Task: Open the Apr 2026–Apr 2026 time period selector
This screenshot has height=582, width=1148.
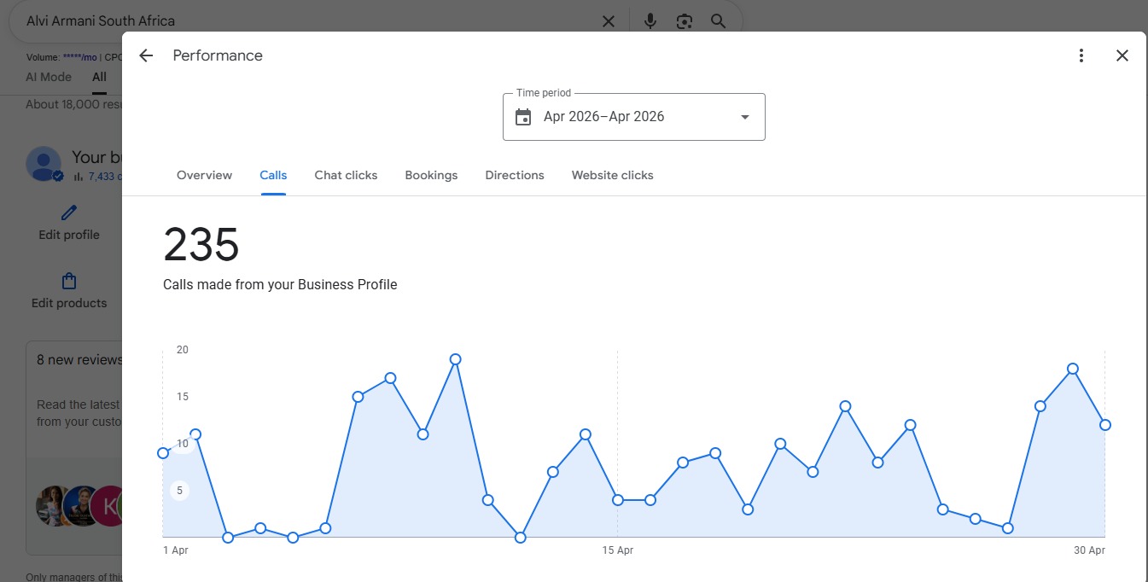Action: 634,117
